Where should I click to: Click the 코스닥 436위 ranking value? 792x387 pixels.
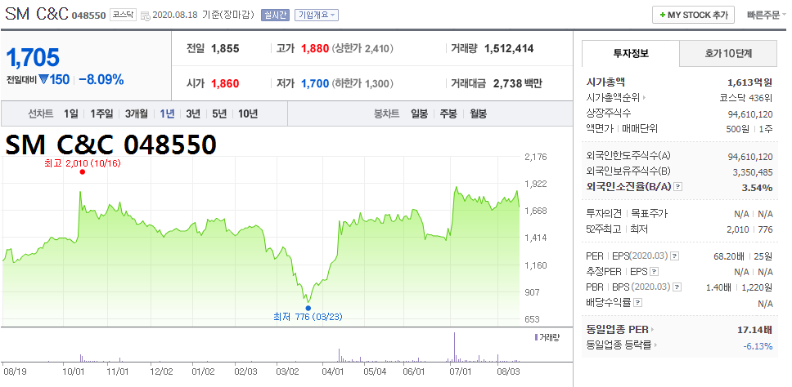[x=746, y=98]
